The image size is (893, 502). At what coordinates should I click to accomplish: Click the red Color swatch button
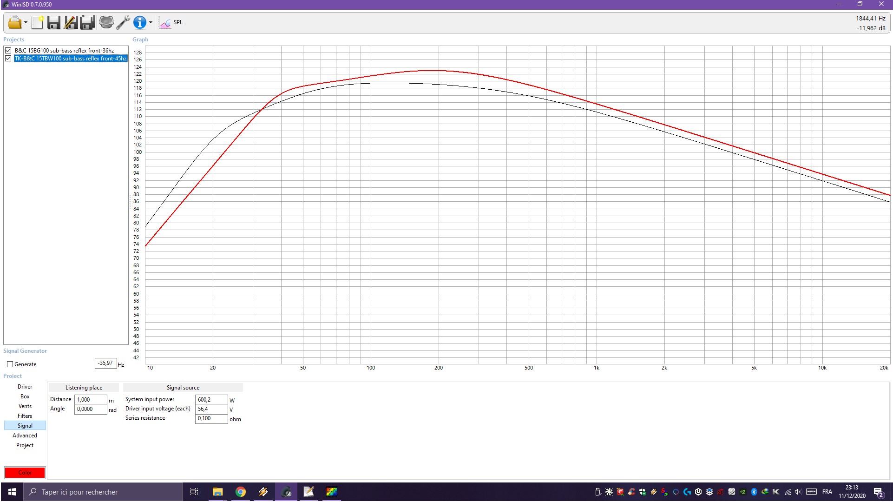(25, 473)
